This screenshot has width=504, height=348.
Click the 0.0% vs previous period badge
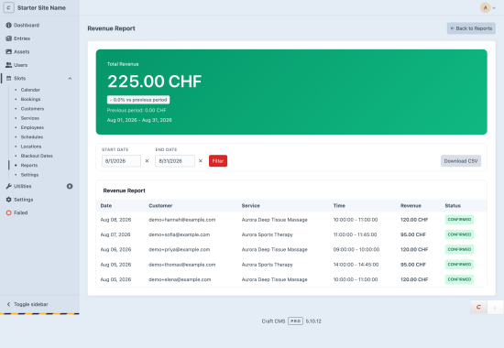(138, 100)
